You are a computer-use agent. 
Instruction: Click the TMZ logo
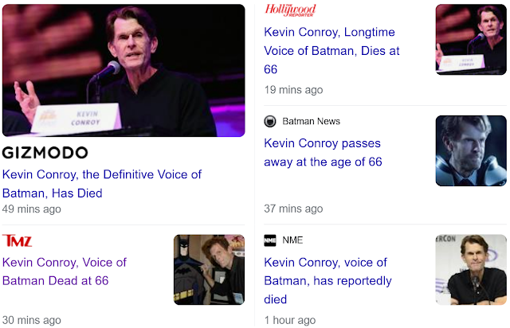18,240
